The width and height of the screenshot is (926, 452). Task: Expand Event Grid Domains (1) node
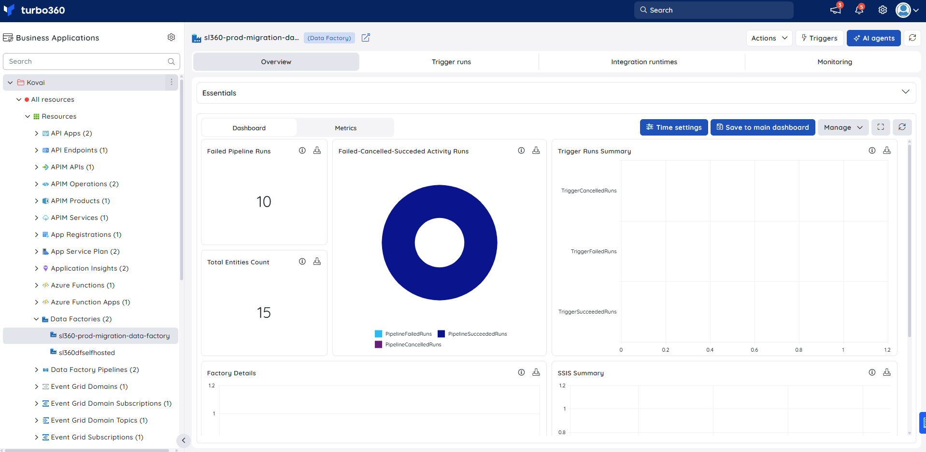[x=36, y=386]
